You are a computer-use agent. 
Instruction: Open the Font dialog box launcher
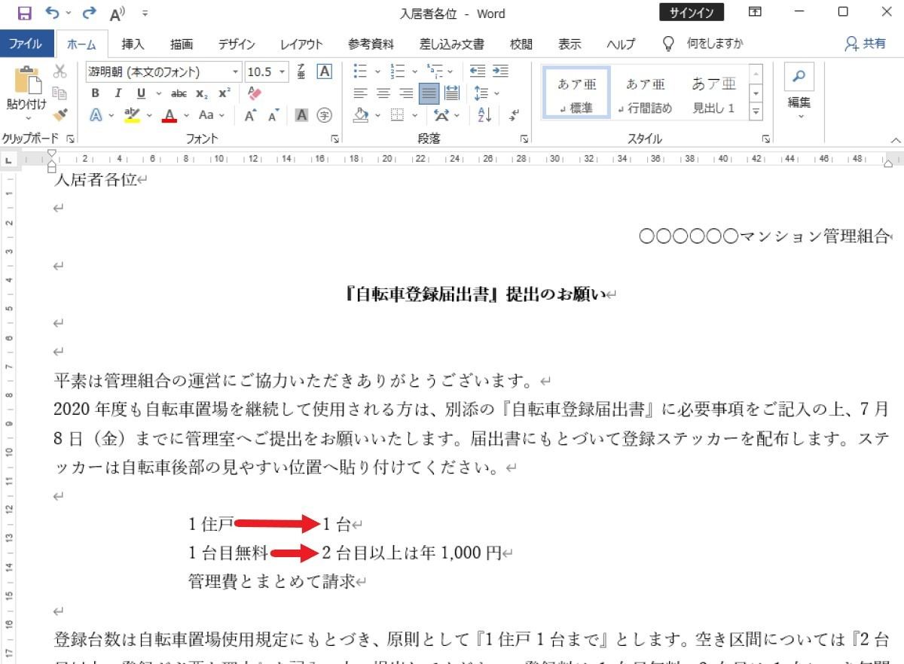click(x=334, y=139)
